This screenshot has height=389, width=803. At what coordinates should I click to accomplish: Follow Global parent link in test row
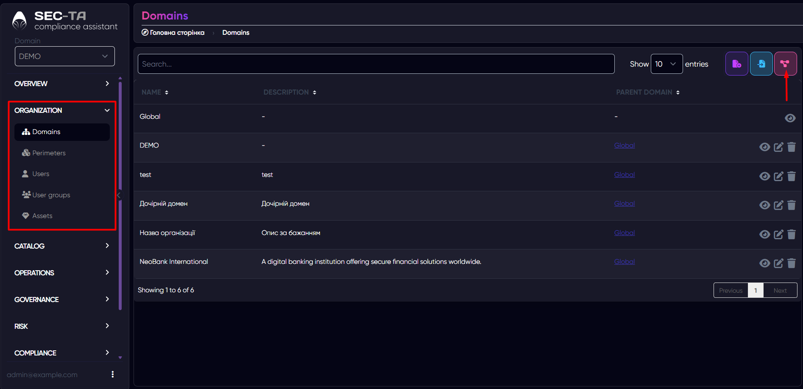[x=624, y=174]
